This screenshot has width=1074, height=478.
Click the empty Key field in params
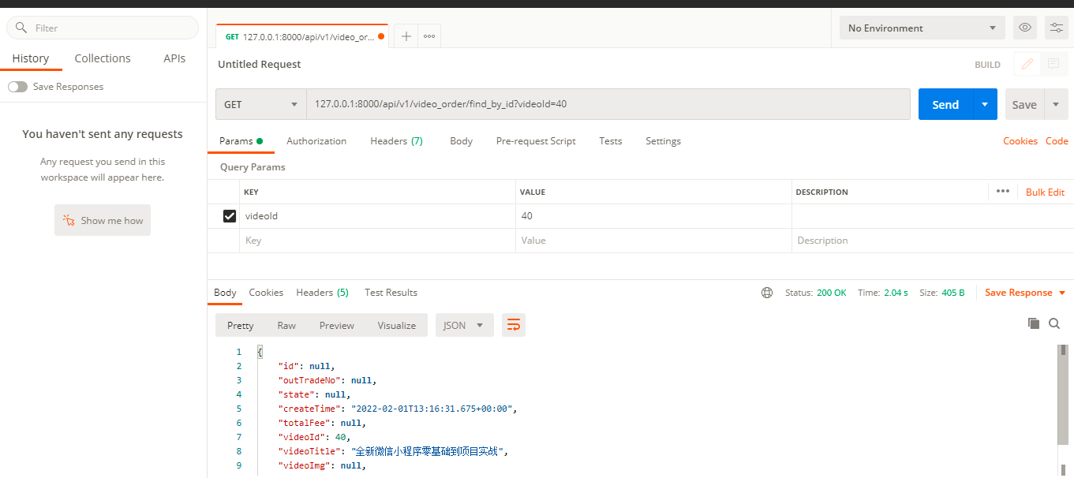[377, 241]
